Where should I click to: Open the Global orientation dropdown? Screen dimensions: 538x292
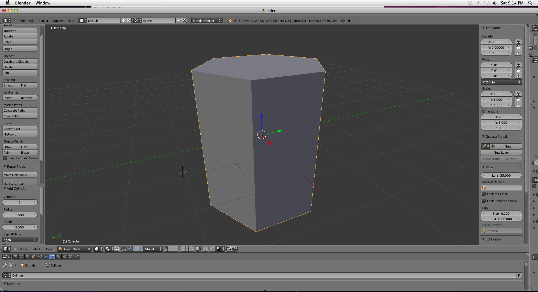(153, 249)
